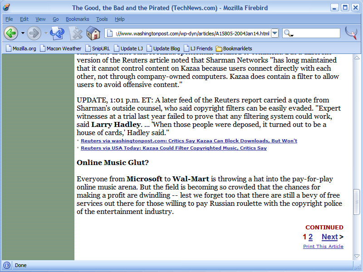Click the bold word Microsoft
Viewport: 363px width, 272px height.
(144, 179)
